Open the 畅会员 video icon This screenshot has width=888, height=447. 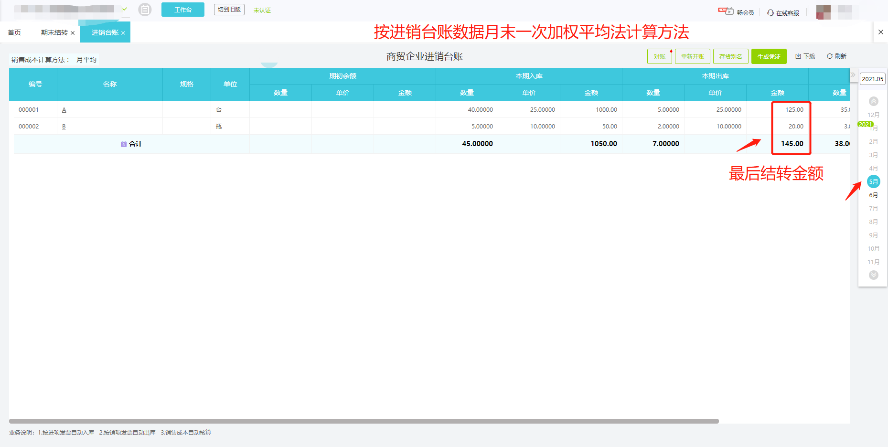727,11
